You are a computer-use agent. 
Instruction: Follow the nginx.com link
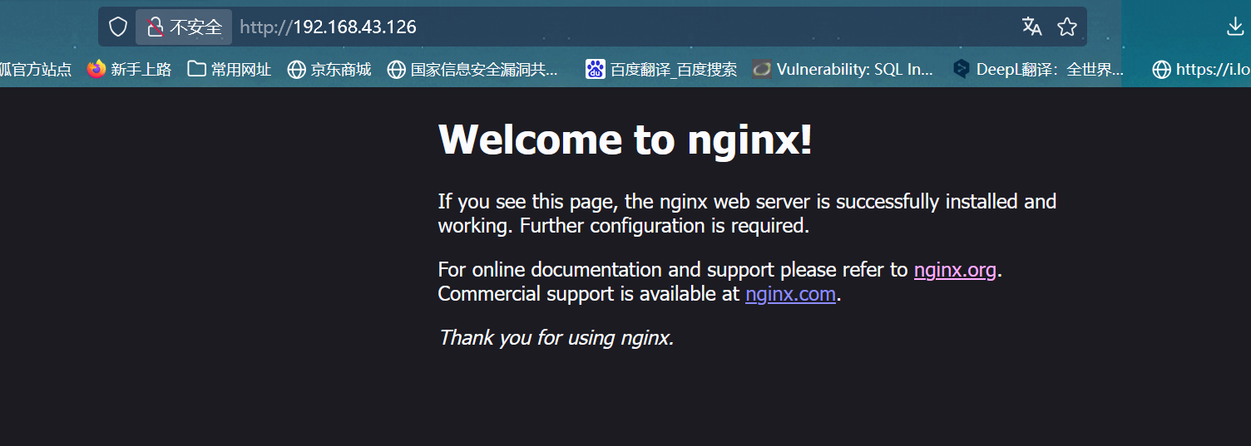(x=790, y=294)
